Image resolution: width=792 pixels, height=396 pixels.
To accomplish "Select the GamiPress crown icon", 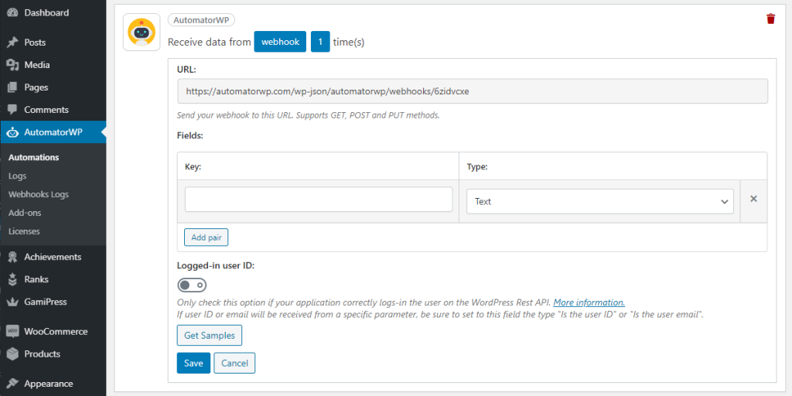I will tap(12, 302).
